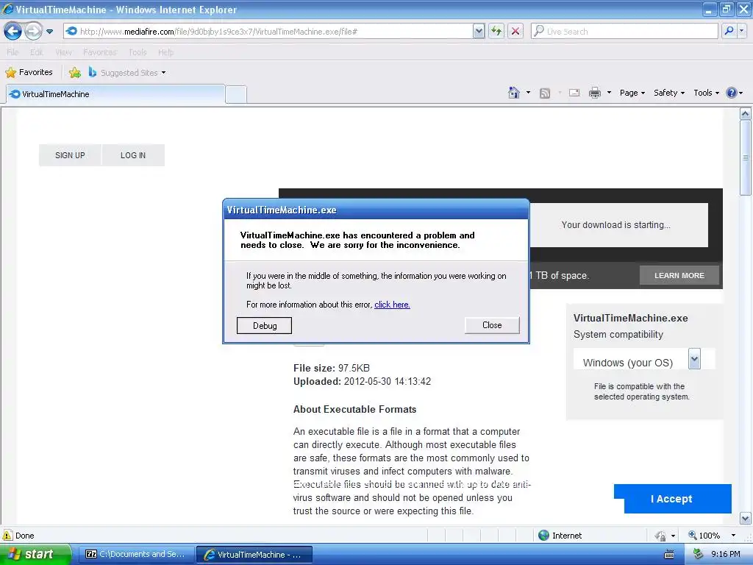Click the keyboard icon in taskbar
The width and height of the screenshot is (753, 565).
click(669, 555)
